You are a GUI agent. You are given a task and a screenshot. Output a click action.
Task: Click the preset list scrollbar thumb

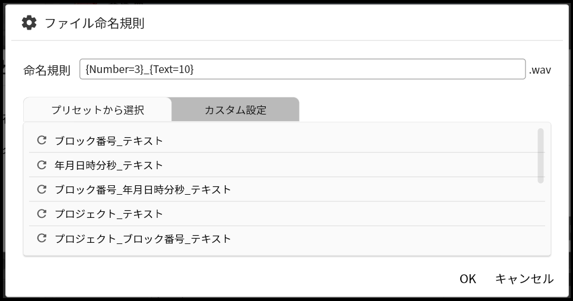coord(540,156)
